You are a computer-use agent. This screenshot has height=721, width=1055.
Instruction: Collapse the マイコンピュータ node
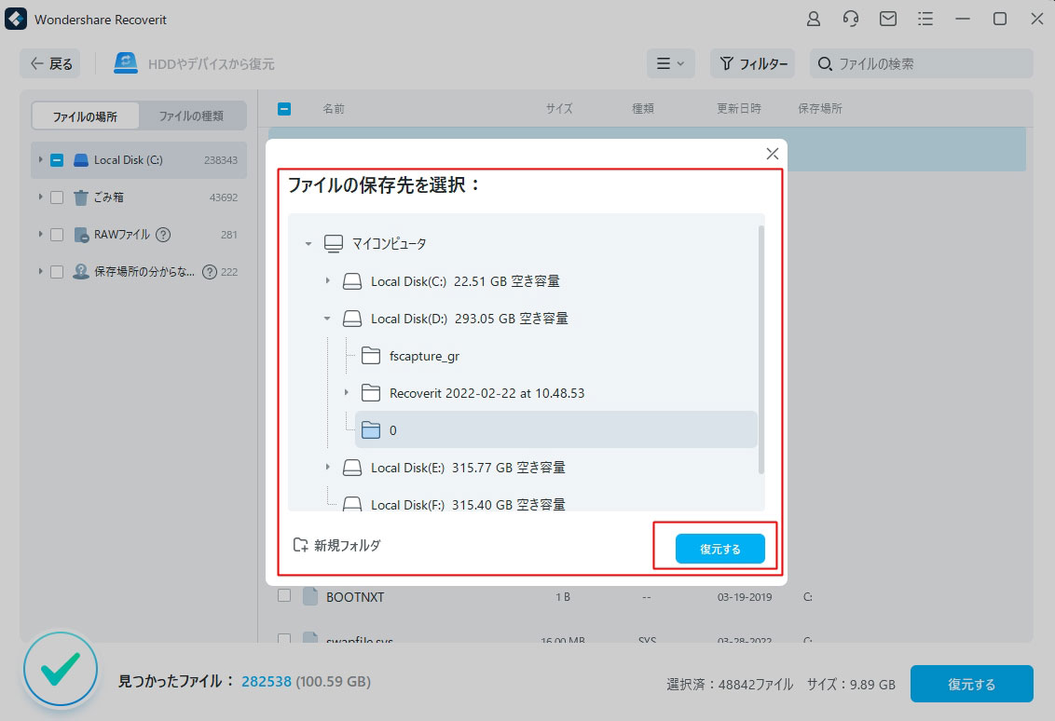tap(308, 243)
